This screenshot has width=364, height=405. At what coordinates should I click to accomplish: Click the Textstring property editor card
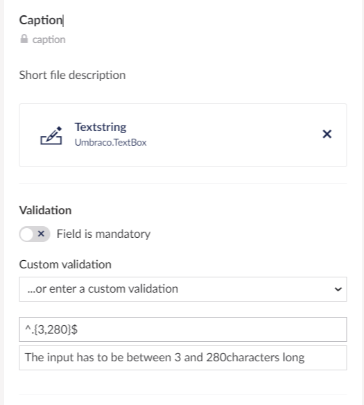point(183,135)
